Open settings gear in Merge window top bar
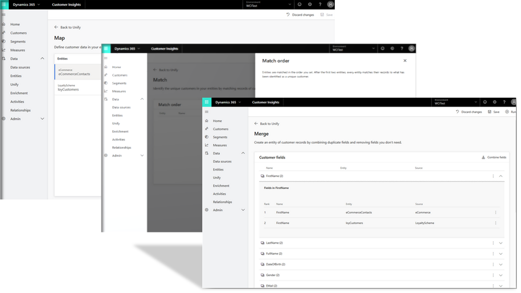 495,102
